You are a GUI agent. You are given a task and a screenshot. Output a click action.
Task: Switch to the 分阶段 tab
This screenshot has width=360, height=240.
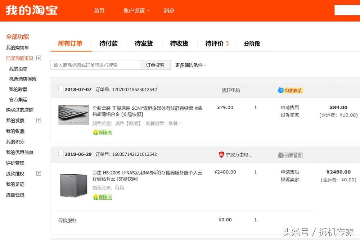(x=252, y=44)
